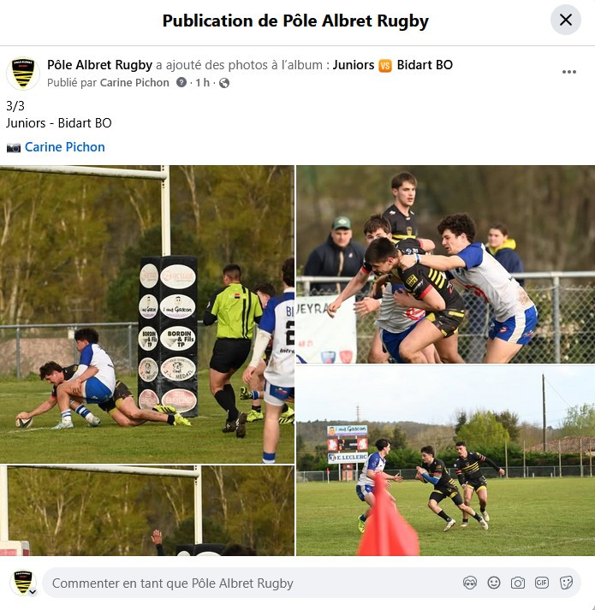Screen dimensions: 595x610
Task: Add a GIF to the comment
Action: (542, 583)
